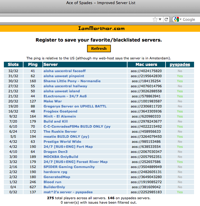
Task: Join the hardcore rpg server
Action: pyautogui.click(x=55, y=172)
